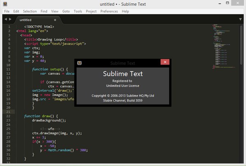Viewport: 246px width, 166px height.
Task: Click the large "Sublime Text" dialog heading
Action: coord(123,74)
